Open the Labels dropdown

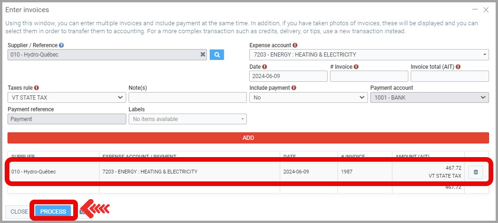(x=187, y=119)
